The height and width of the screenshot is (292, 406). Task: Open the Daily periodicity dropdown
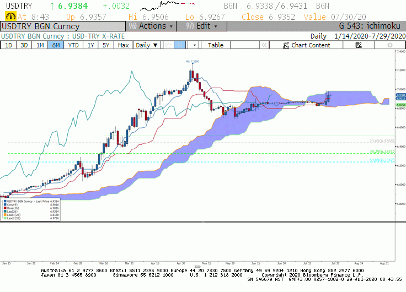coord(146,45)
